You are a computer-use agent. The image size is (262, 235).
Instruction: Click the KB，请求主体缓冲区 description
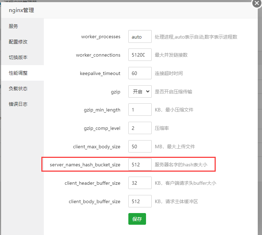pyautogui.click(x=176, y=201)
